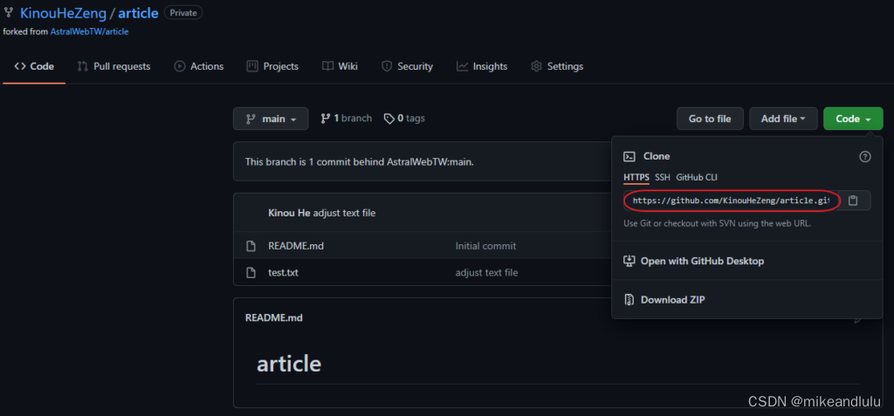Click the terminal icon beside Clone heading
This screenshot has width=894, height=416.
(629, 156)
